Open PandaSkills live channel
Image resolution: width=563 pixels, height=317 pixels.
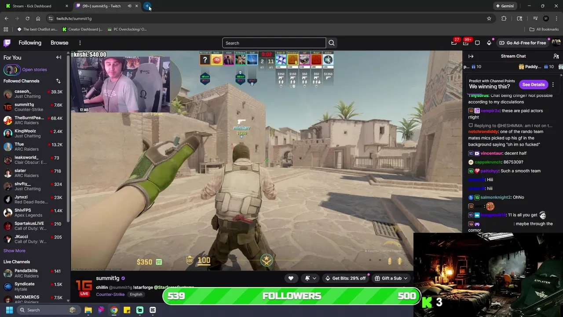pyautogui.click(x=33, y=273)
